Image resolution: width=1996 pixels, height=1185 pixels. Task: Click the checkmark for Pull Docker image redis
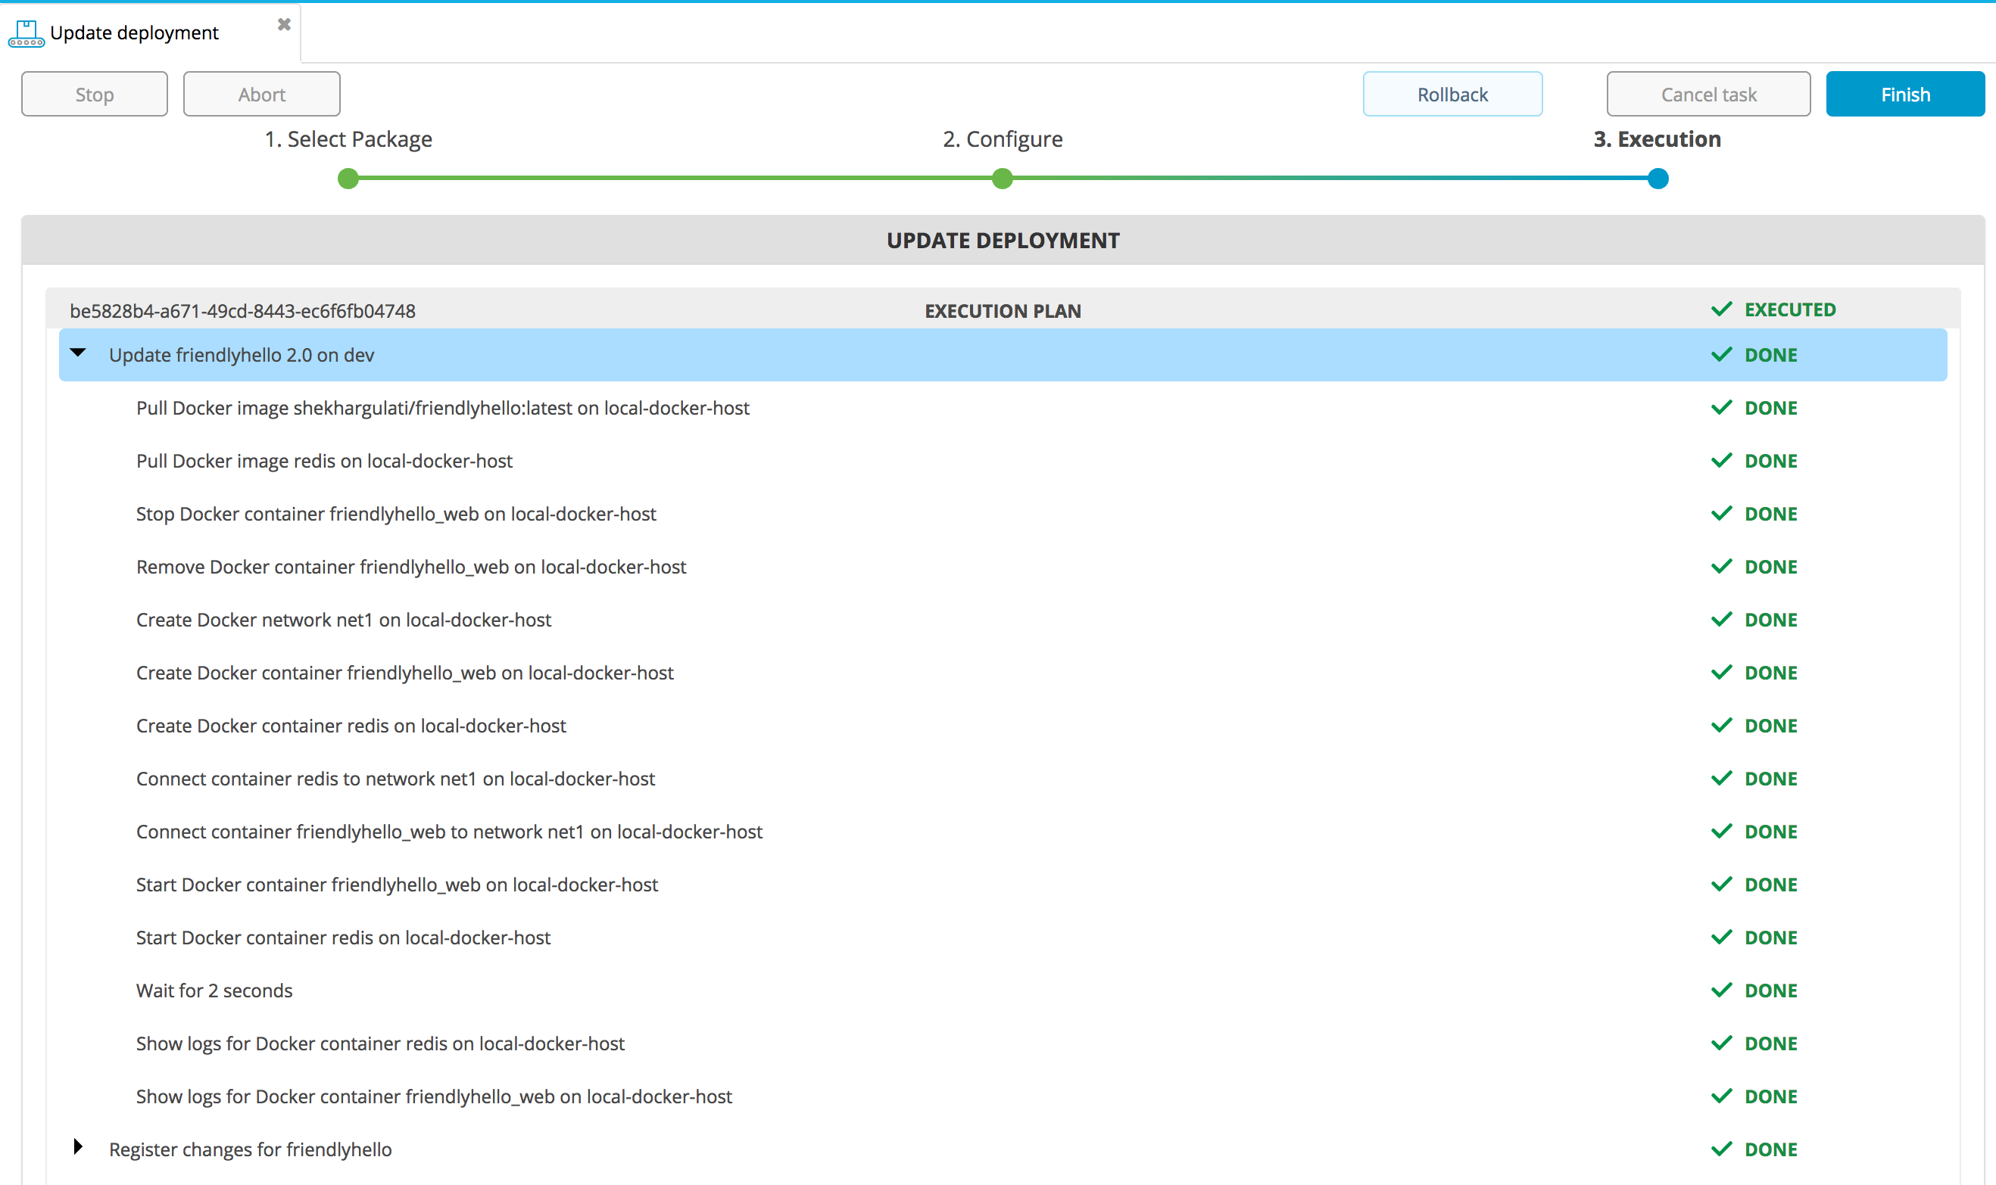pyautogui.click(x=1721, y=461)
